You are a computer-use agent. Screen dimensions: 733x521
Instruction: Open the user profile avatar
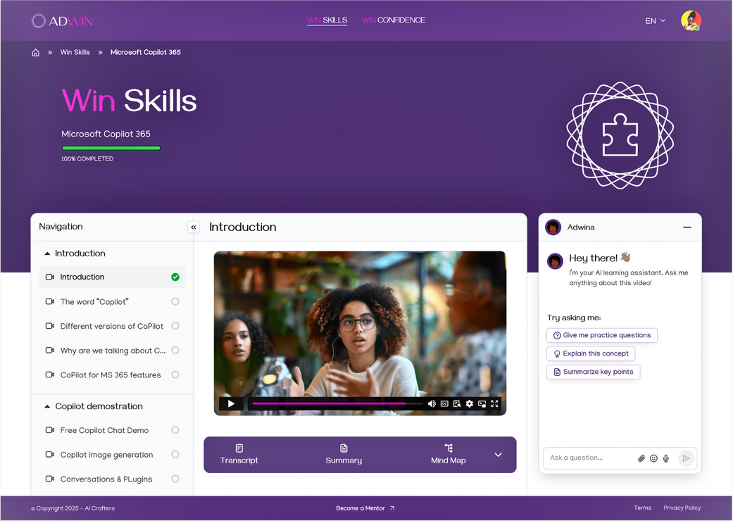click(691, 20)
